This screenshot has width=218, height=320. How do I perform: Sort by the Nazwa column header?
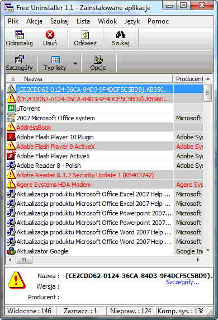coord(89,79)
